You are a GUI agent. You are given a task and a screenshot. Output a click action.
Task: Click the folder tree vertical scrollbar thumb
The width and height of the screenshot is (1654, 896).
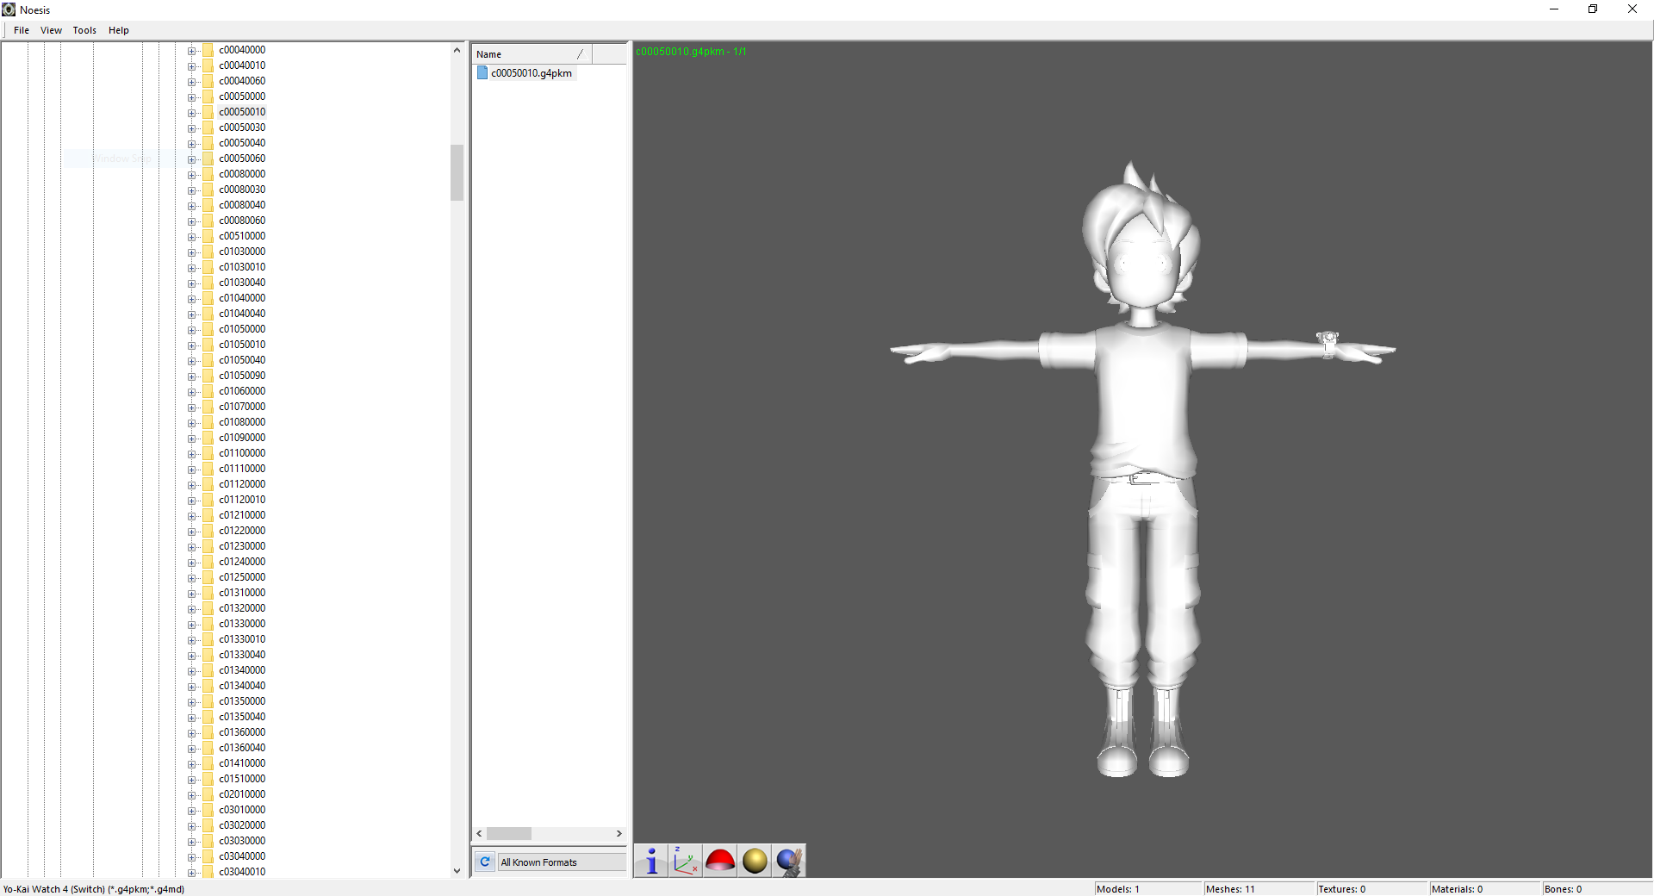(x=457, y=172)
